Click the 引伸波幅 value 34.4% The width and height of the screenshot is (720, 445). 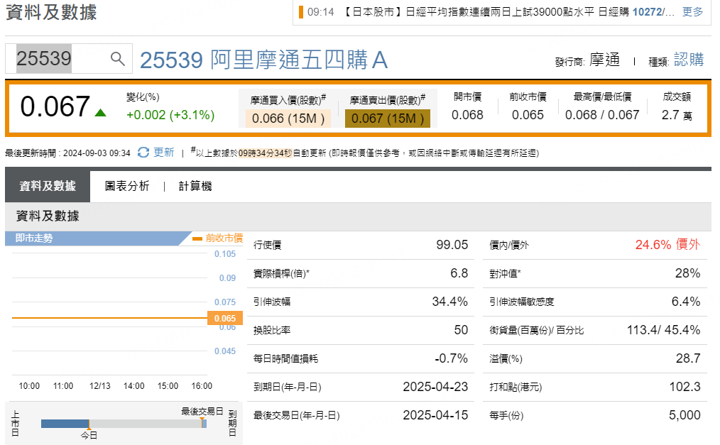pyautogui.click(x=449, y=302)
